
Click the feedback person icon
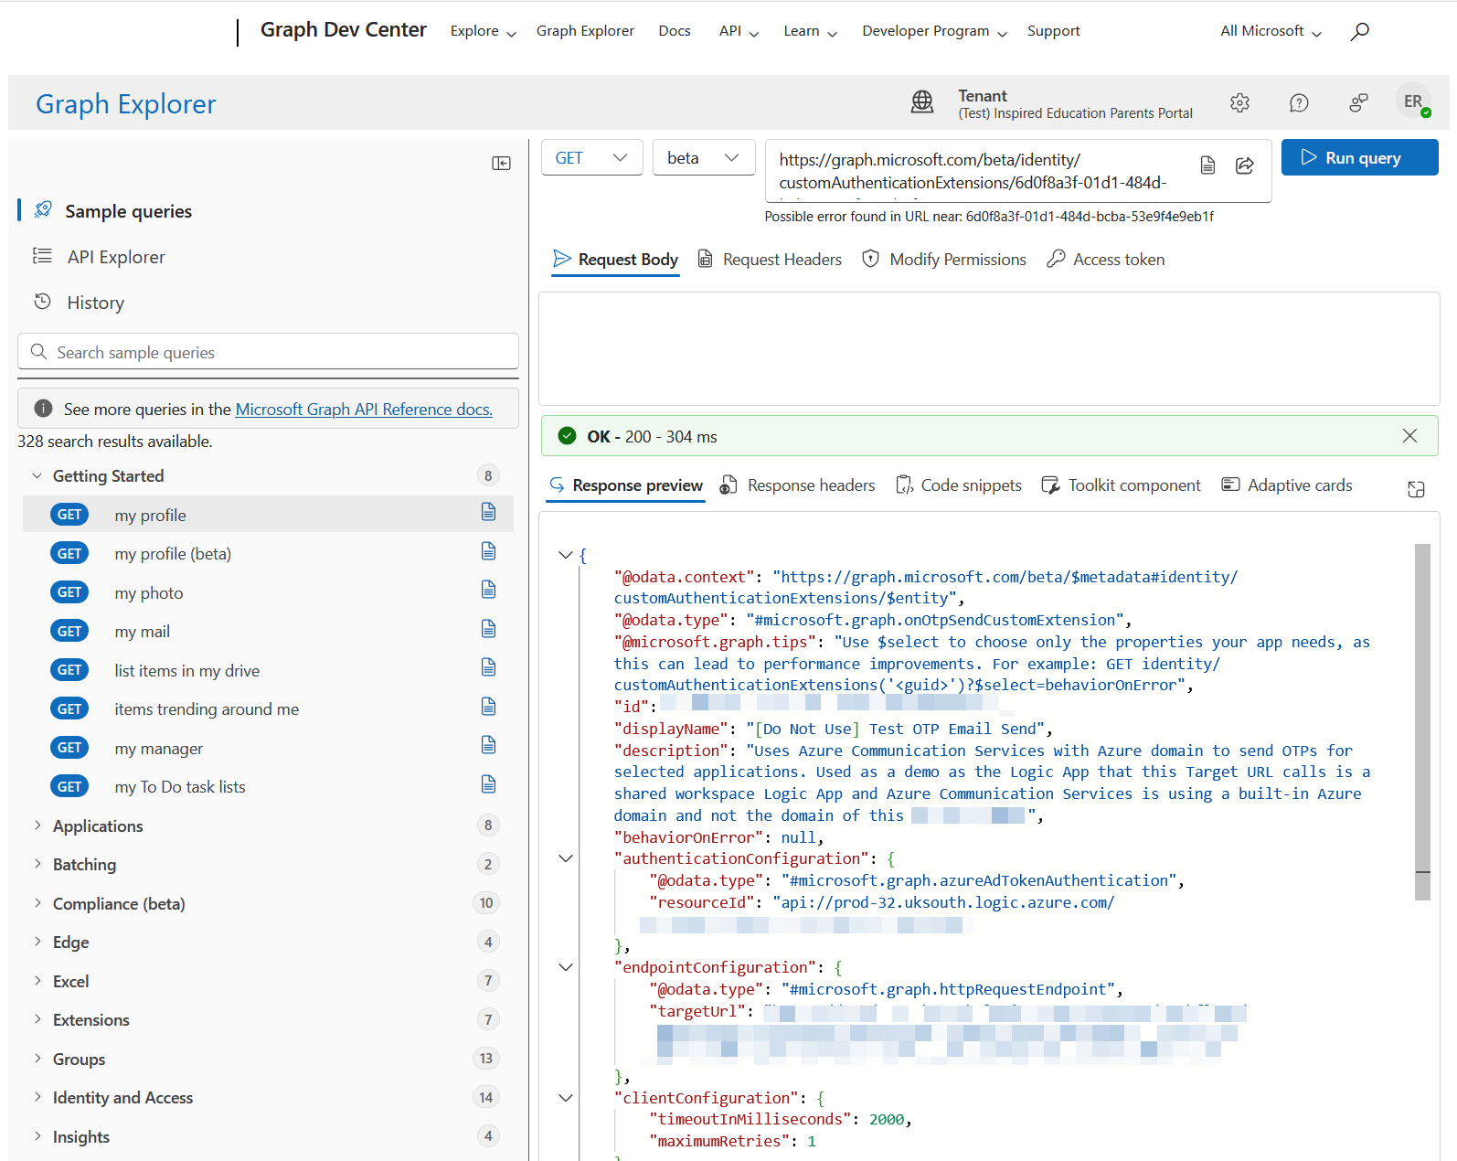click(x=1358, y=103)
